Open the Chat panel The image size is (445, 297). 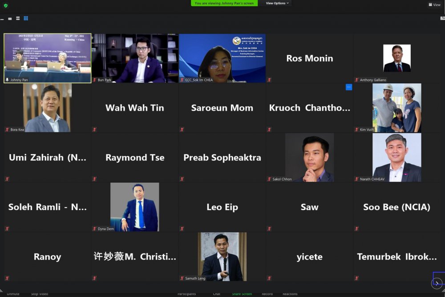[217, 294]
